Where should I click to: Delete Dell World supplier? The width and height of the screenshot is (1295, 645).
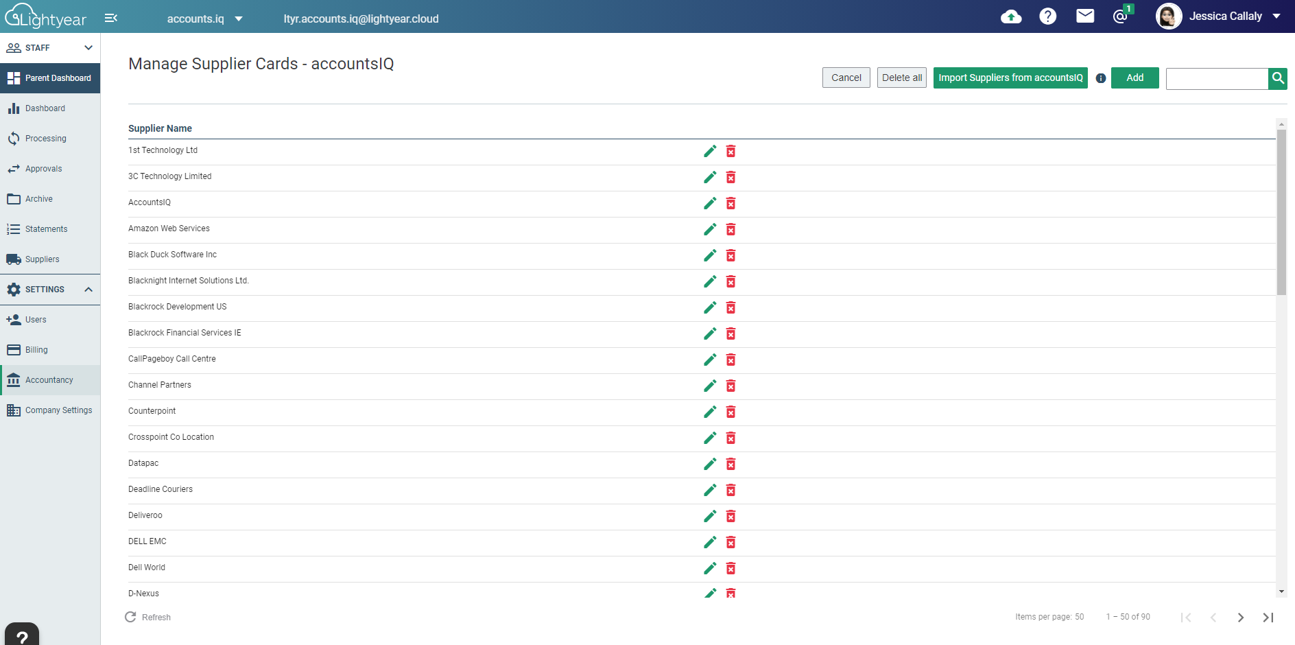731,568
